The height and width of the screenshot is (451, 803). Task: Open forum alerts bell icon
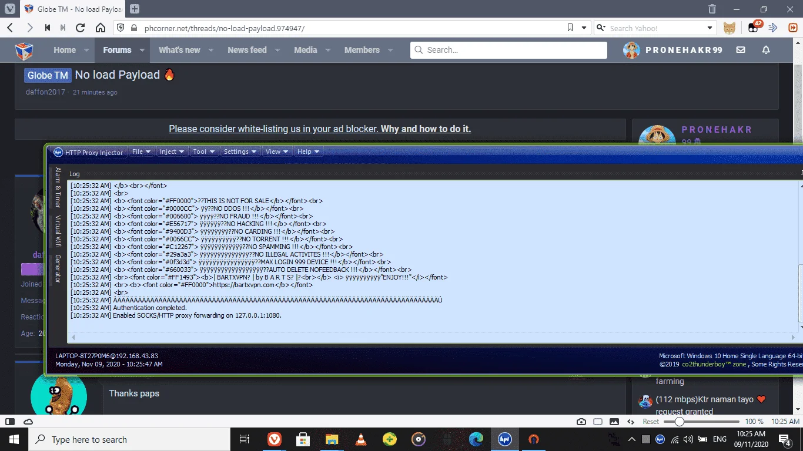[x=766, y=50]
